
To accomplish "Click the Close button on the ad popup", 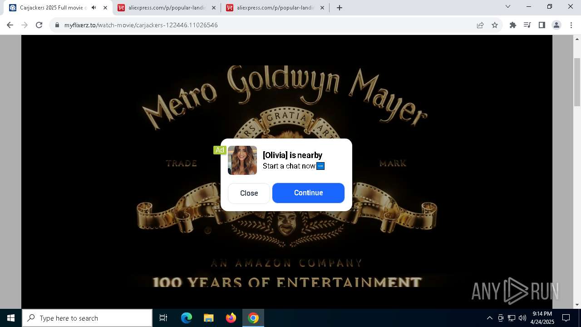I will tap(249, 193).
